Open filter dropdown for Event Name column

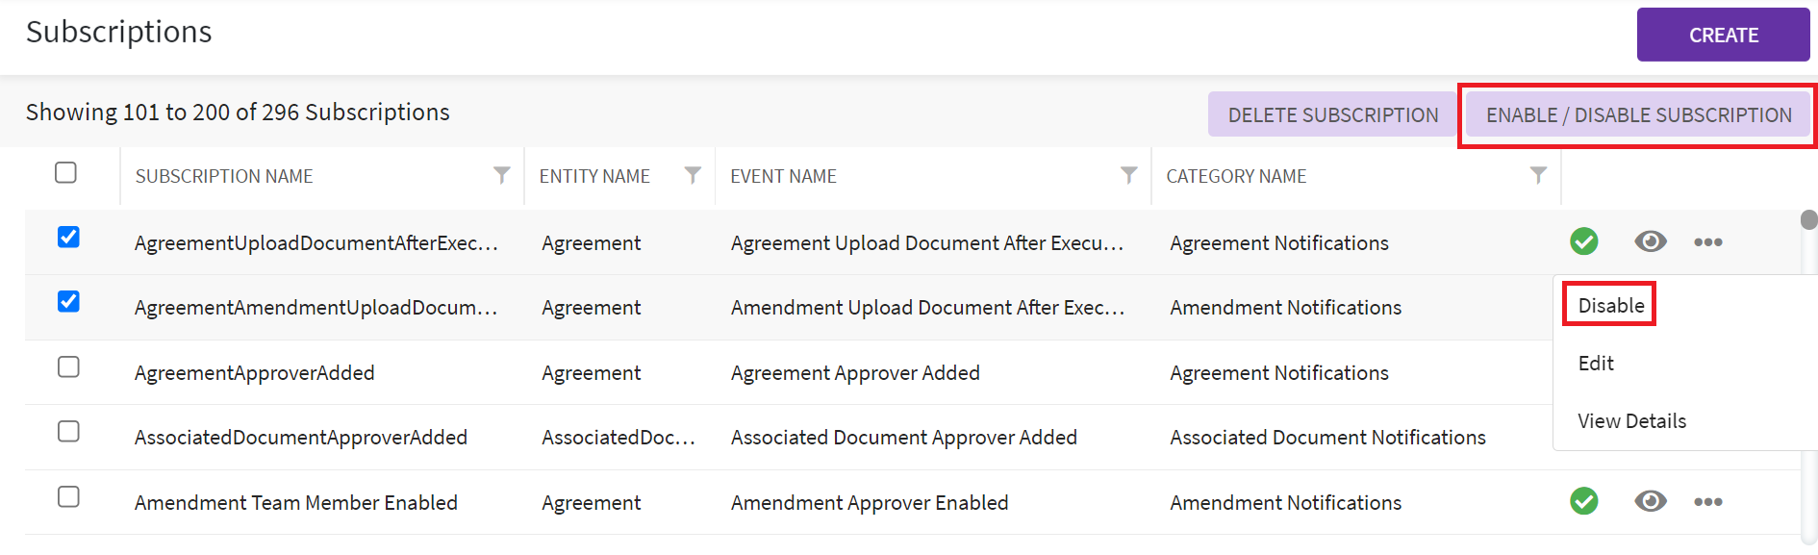pyautogui.click(x=1128, y=175)
